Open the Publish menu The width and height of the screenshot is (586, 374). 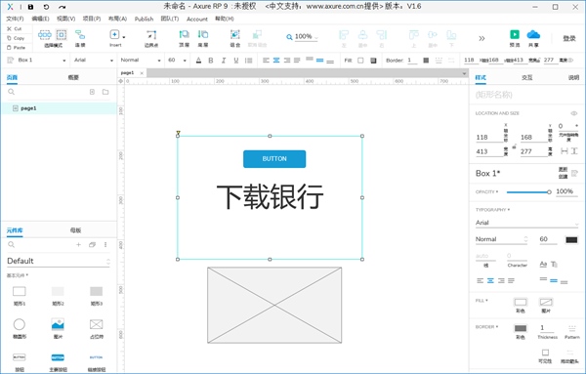144,19
